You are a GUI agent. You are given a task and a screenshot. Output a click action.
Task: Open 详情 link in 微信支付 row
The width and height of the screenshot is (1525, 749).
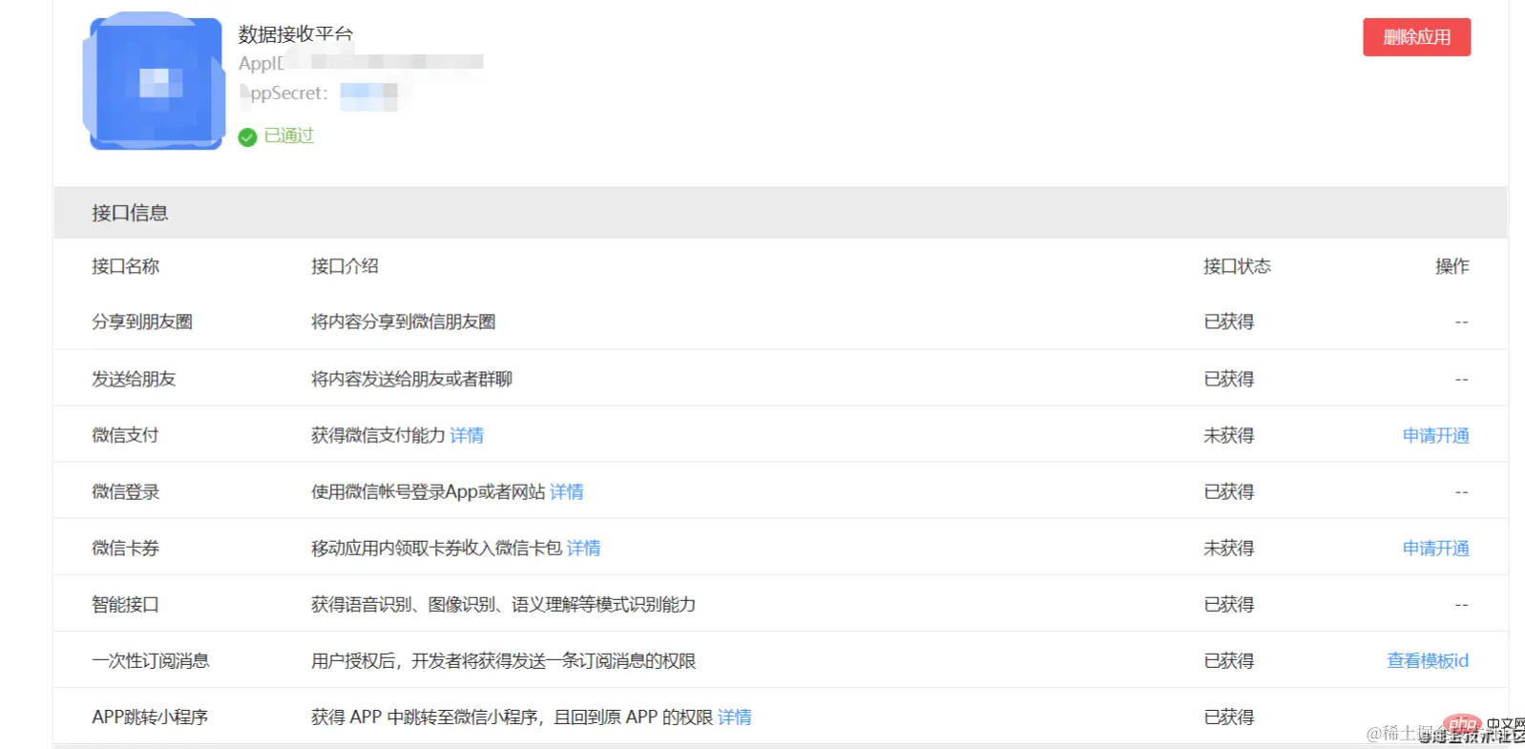pos(467,435)
